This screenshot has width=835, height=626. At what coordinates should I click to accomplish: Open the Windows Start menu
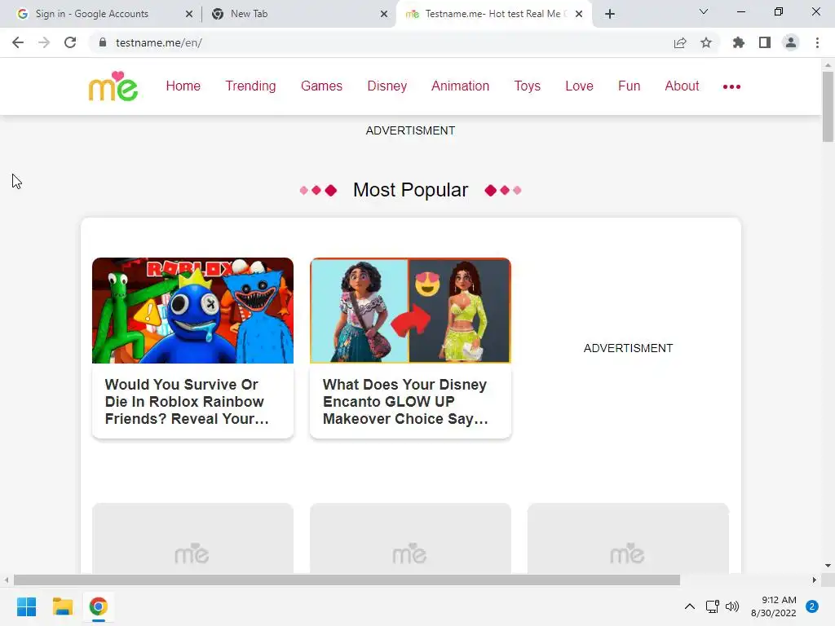tap(27, 606)
